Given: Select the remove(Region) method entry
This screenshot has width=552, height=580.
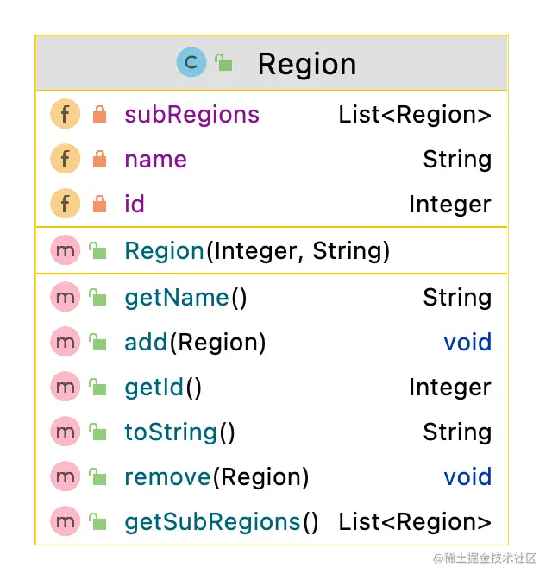Looking at the screenshot, I should [x=216, y=476].
